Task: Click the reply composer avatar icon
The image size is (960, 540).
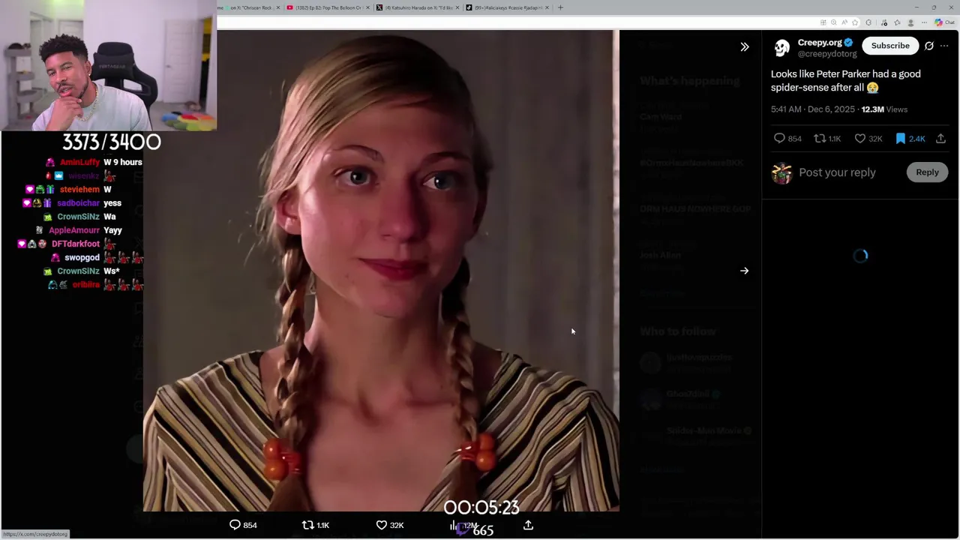Action: [781, 172]
